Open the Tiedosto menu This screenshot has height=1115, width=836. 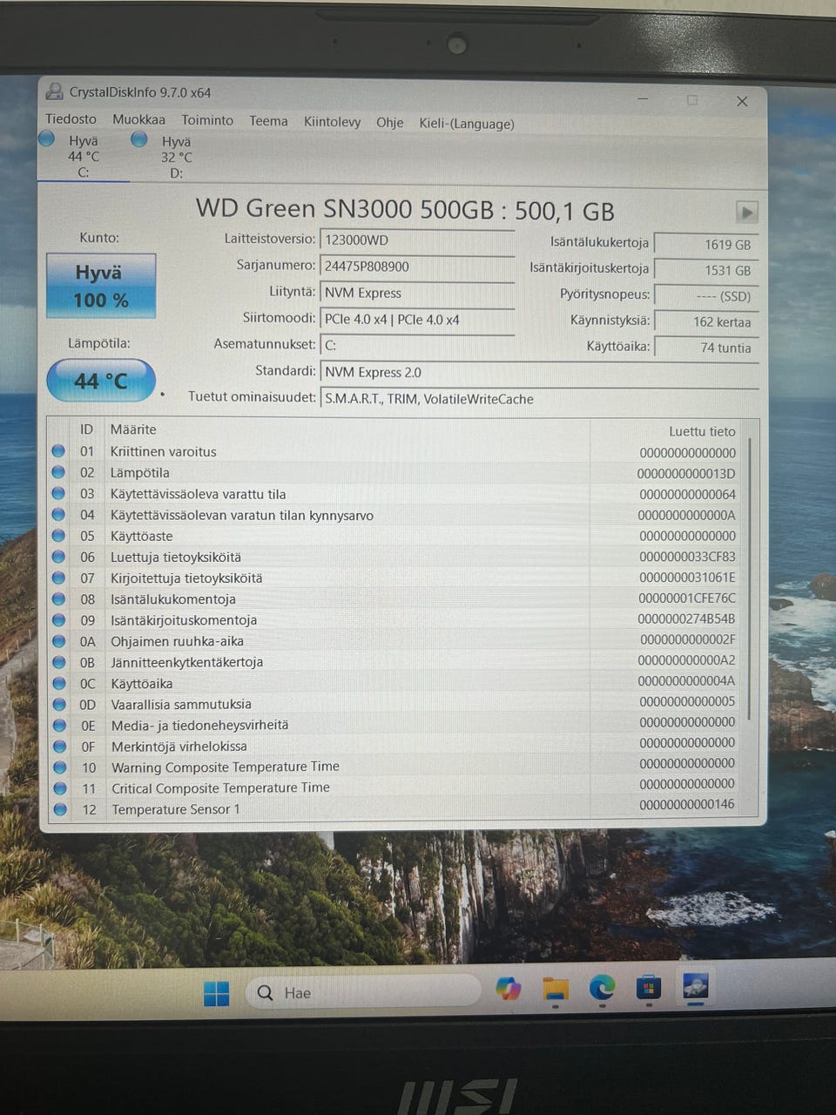point(71,119)
